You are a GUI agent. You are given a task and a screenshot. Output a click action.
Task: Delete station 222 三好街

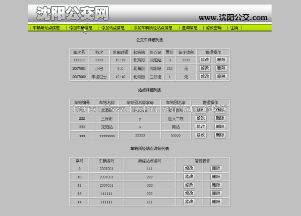[x=220, y=118]
